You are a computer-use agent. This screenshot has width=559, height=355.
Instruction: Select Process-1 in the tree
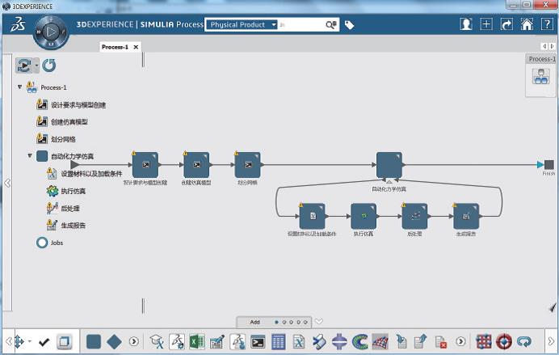tap(53, 87)
